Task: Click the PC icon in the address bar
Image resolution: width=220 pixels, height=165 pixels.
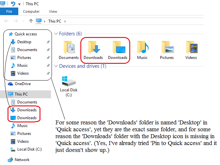Action: pos(39,21)
